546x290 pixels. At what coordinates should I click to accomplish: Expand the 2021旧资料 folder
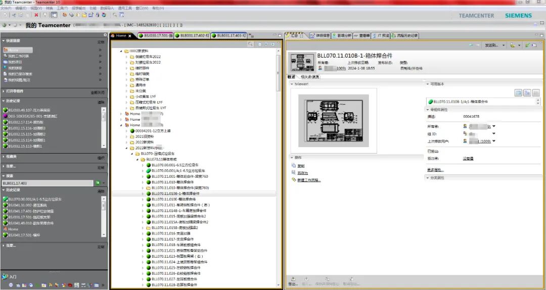click(x=126, y=137)
